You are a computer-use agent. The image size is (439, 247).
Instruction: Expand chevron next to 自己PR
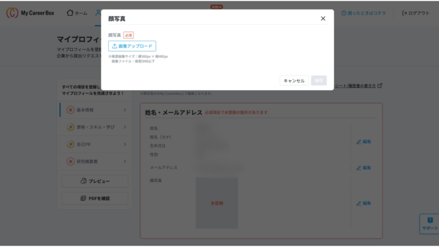(125, 144)
